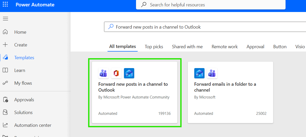Image resolution: width=306 pixels, height=137 pixels.
Task: Click the template search input field
Action: pyautogui.click(x=205, y=27)
